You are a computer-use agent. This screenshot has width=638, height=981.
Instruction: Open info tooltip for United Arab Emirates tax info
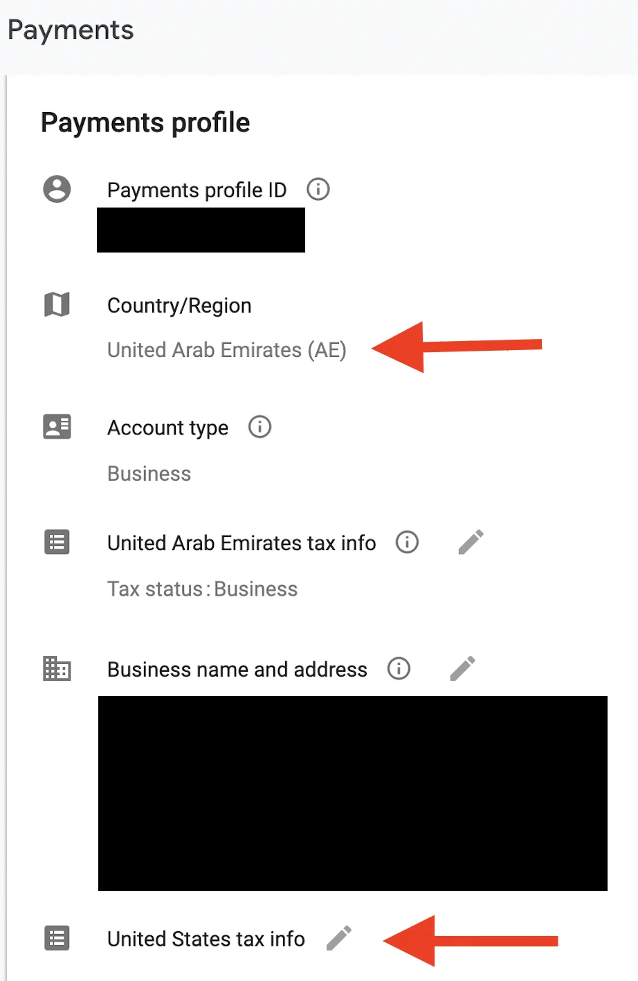pos(407,542)
